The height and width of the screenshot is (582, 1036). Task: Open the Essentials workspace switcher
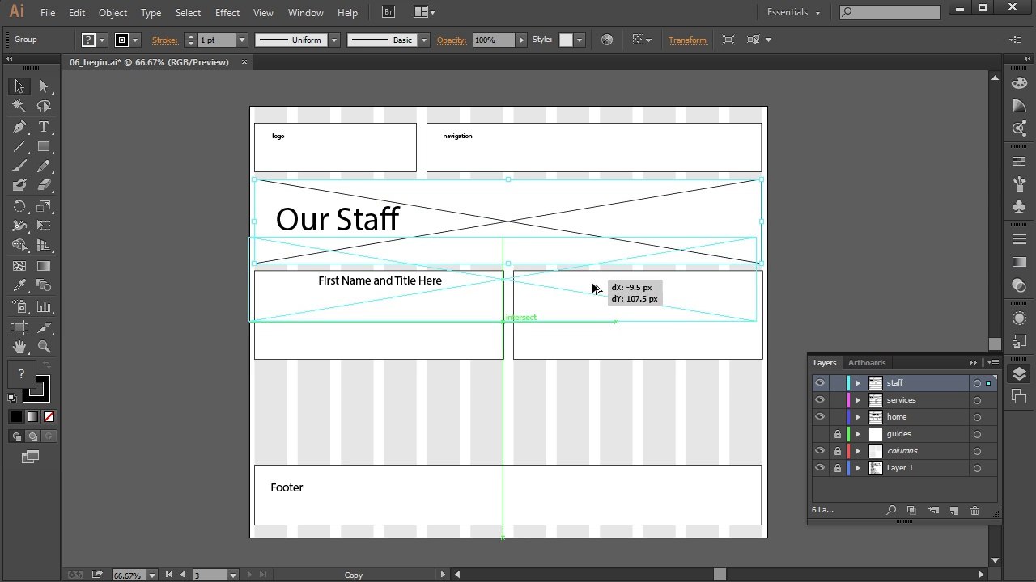pos(793,12)
